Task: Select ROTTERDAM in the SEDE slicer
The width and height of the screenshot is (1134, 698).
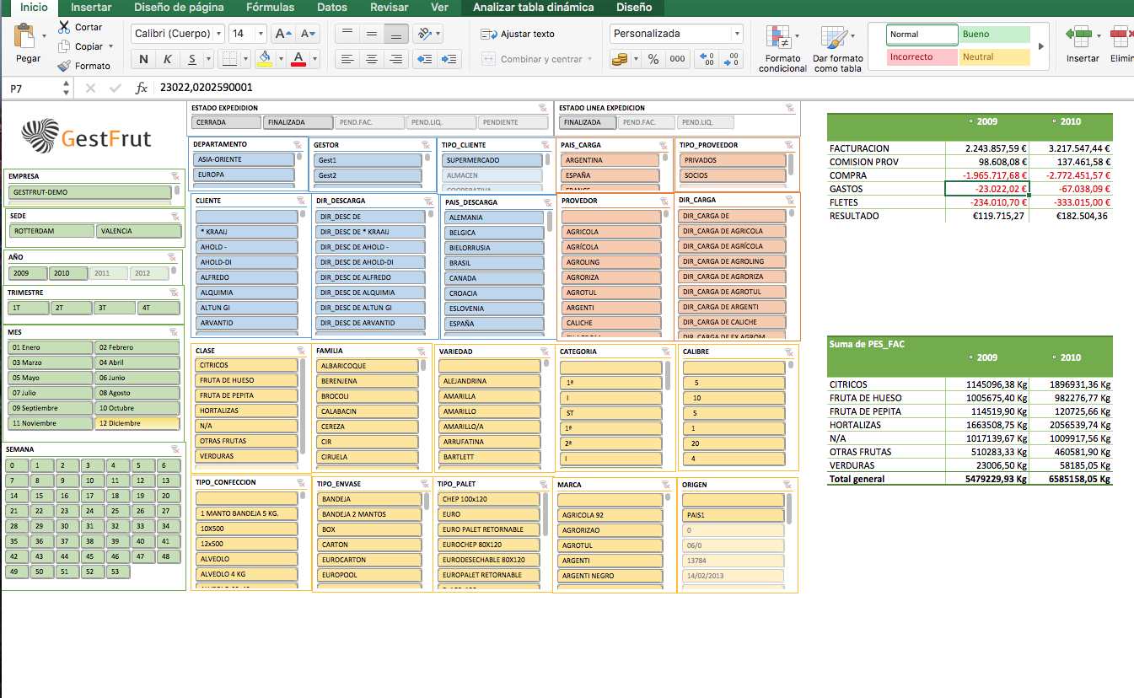Action: (51, 231)
